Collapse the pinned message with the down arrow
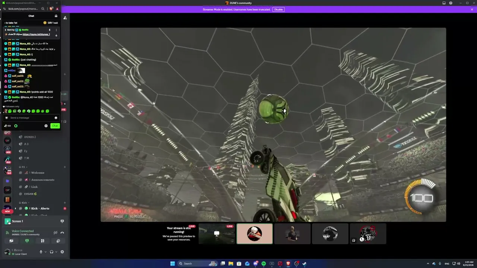 click(56, 35)
